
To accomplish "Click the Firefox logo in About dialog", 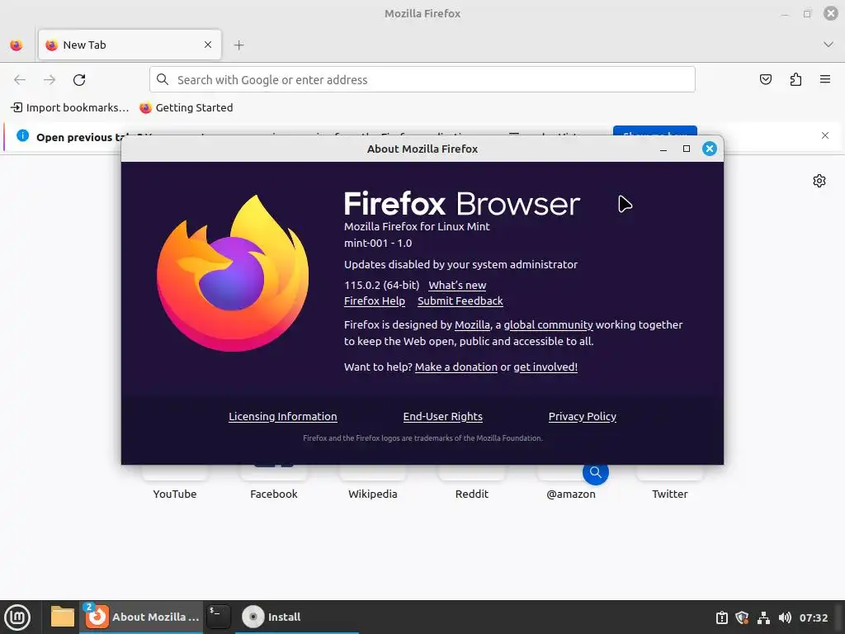I will [233, 272].
